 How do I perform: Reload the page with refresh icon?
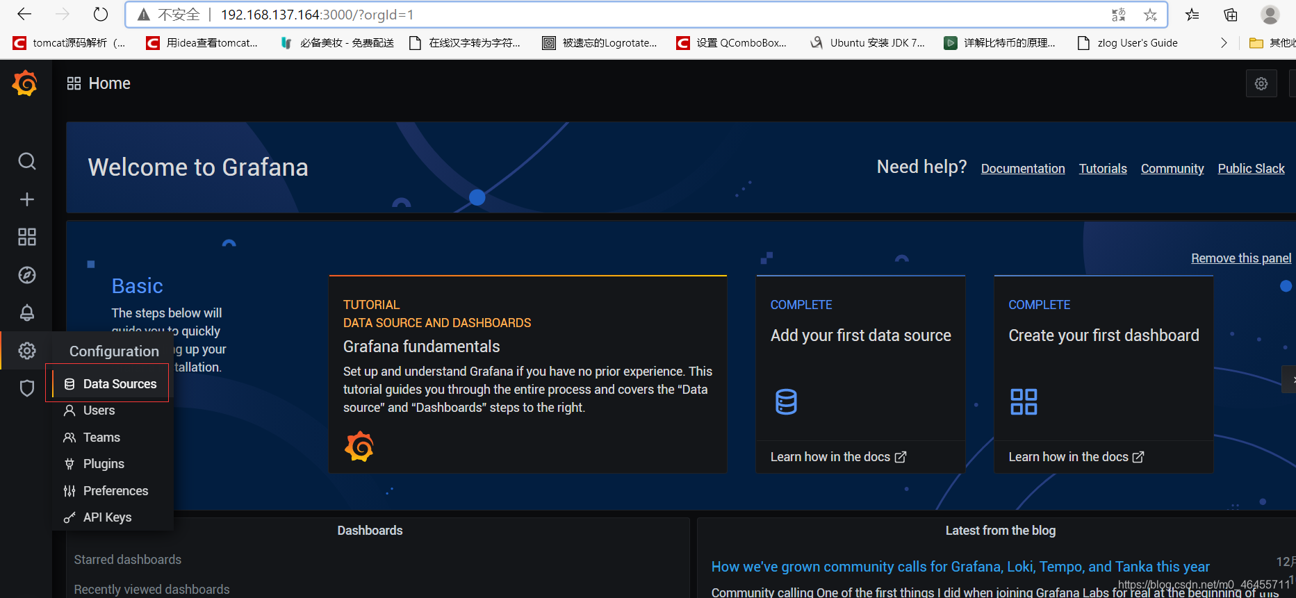pyautogui.click(x=101, y=14)
